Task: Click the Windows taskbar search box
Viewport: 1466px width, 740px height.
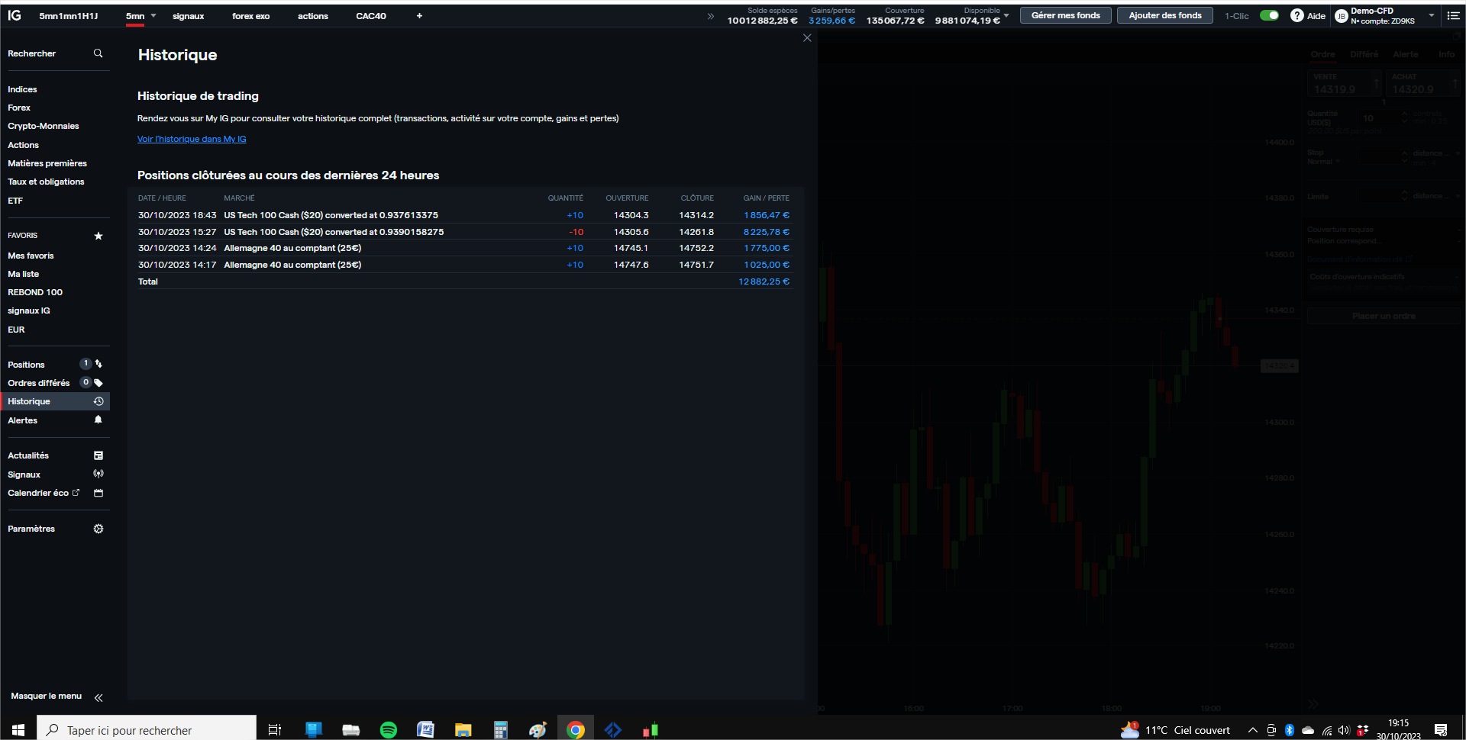Action: pos(147,730)
